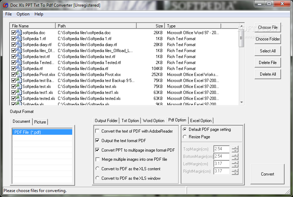Click the application logo in title bar

point(5,5)
